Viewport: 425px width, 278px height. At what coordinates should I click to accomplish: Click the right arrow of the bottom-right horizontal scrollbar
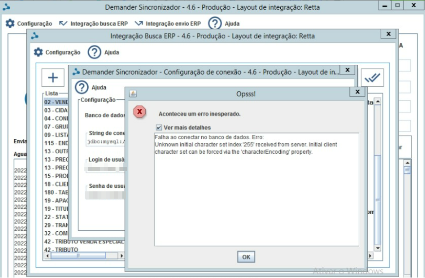click(370, 256)
